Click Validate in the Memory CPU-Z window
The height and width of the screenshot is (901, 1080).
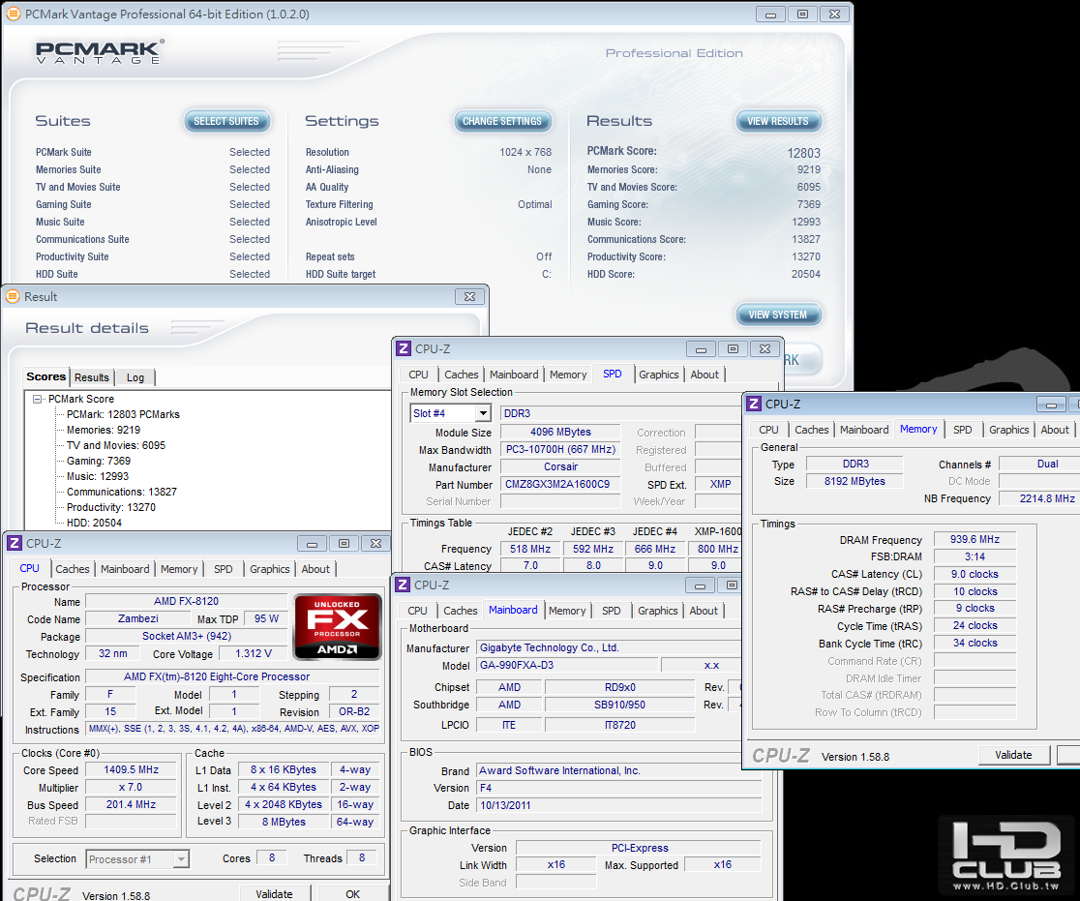tap(1013, 755)
